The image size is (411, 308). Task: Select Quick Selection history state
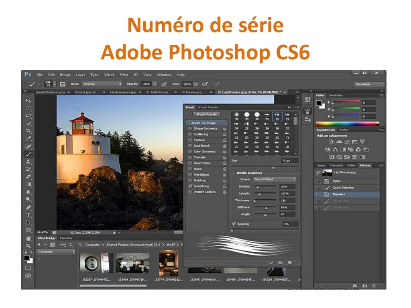(347, 188)
